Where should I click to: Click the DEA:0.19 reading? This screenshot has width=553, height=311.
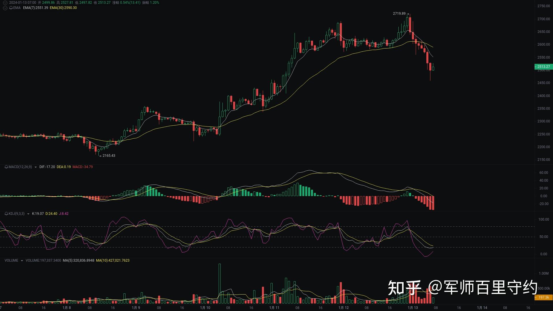click(x=64, y=167)
